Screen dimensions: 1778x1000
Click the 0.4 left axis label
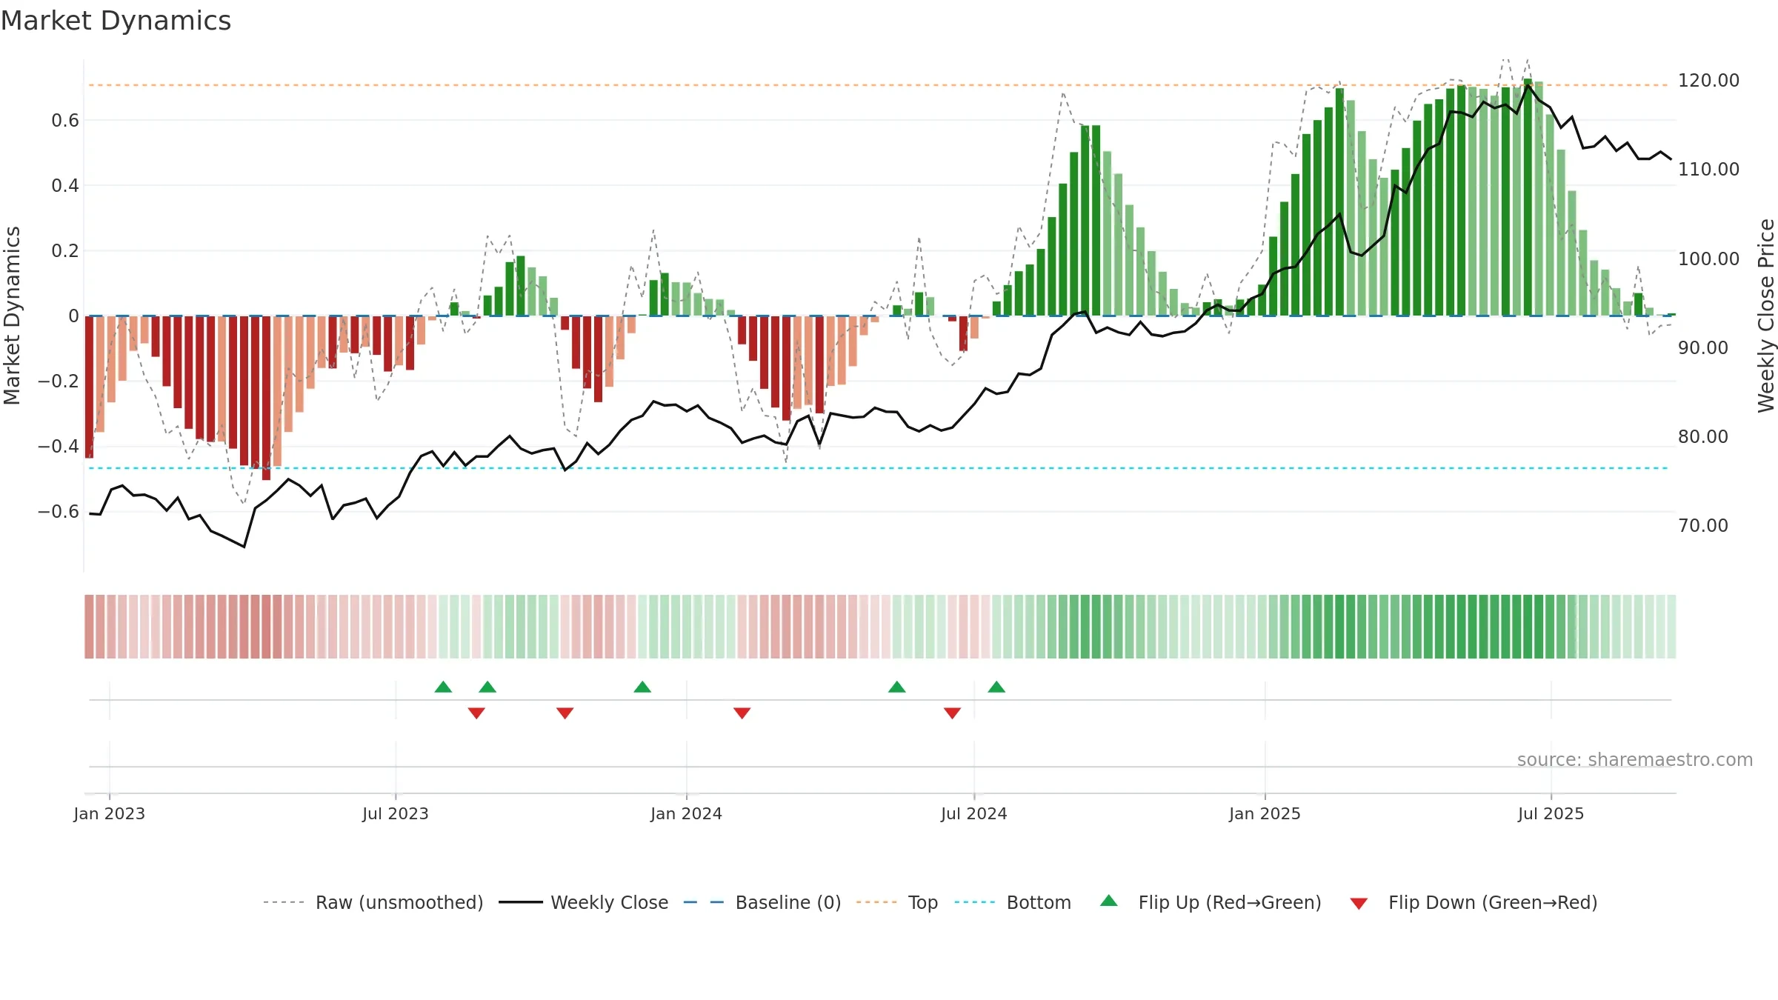[x=65, y=185]
